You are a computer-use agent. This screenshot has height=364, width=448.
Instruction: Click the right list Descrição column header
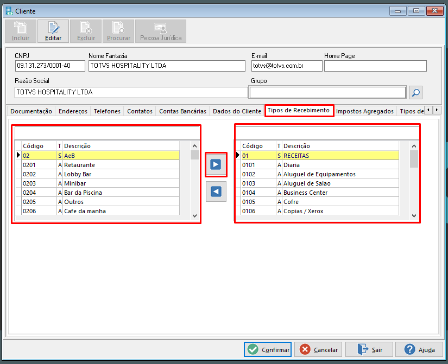pos(340,146)
